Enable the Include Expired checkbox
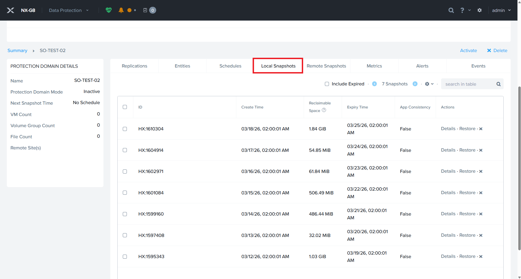The width and height of the screenshot is (521, 279). point(327,84)
